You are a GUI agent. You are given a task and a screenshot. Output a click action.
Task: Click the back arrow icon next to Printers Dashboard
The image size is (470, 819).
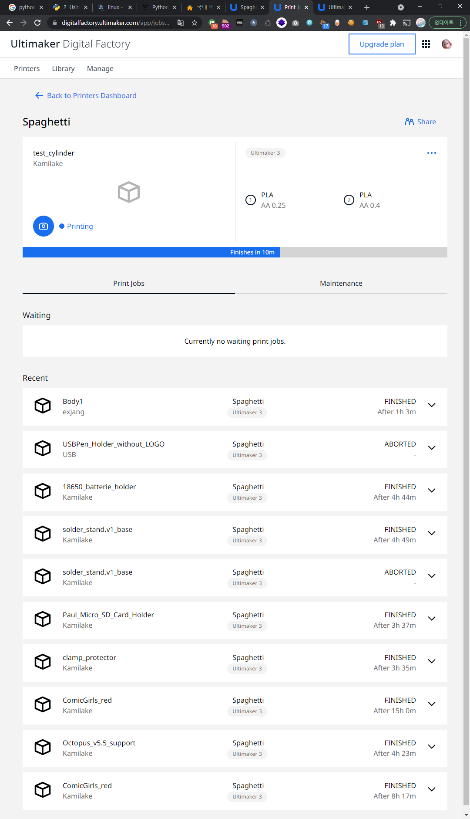pos(39,95)
